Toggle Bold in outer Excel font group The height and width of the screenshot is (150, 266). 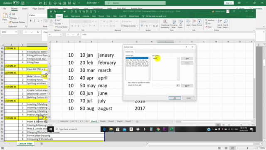[30, 21]
